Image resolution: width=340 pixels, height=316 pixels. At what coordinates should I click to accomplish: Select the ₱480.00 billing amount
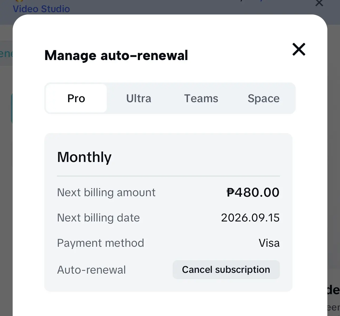tap(253, 192)
